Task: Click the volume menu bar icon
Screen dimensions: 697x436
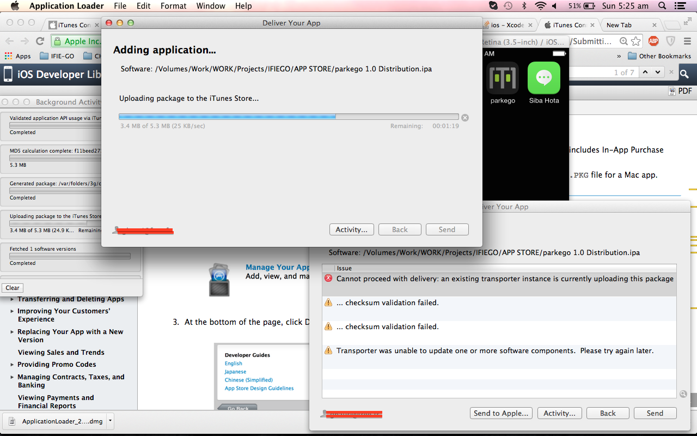Action: click(555, 6)
